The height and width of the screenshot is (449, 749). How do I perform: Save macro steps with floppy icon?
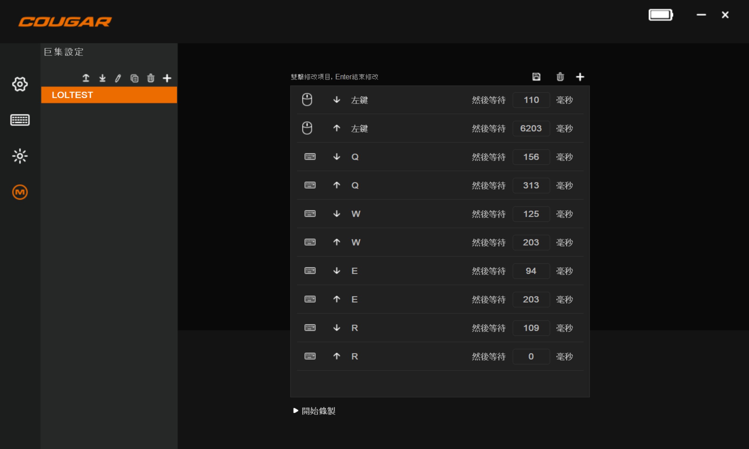536,77
